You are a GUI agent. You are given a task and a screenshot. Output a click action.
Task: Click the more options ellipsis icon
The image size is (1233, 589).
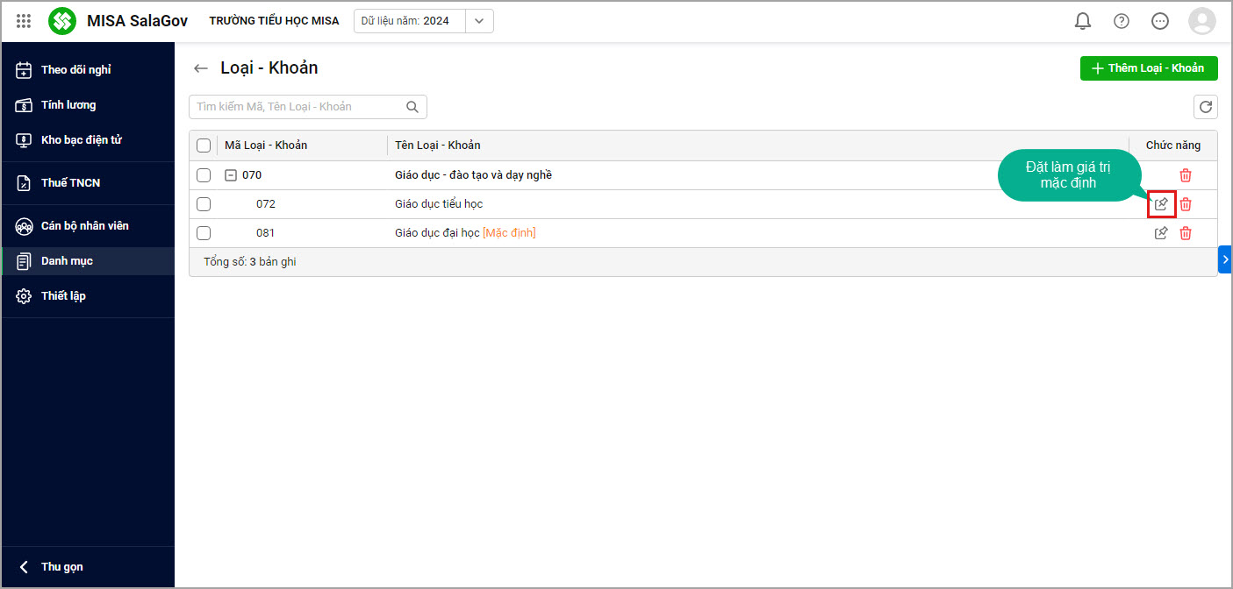click(1159, 21)
